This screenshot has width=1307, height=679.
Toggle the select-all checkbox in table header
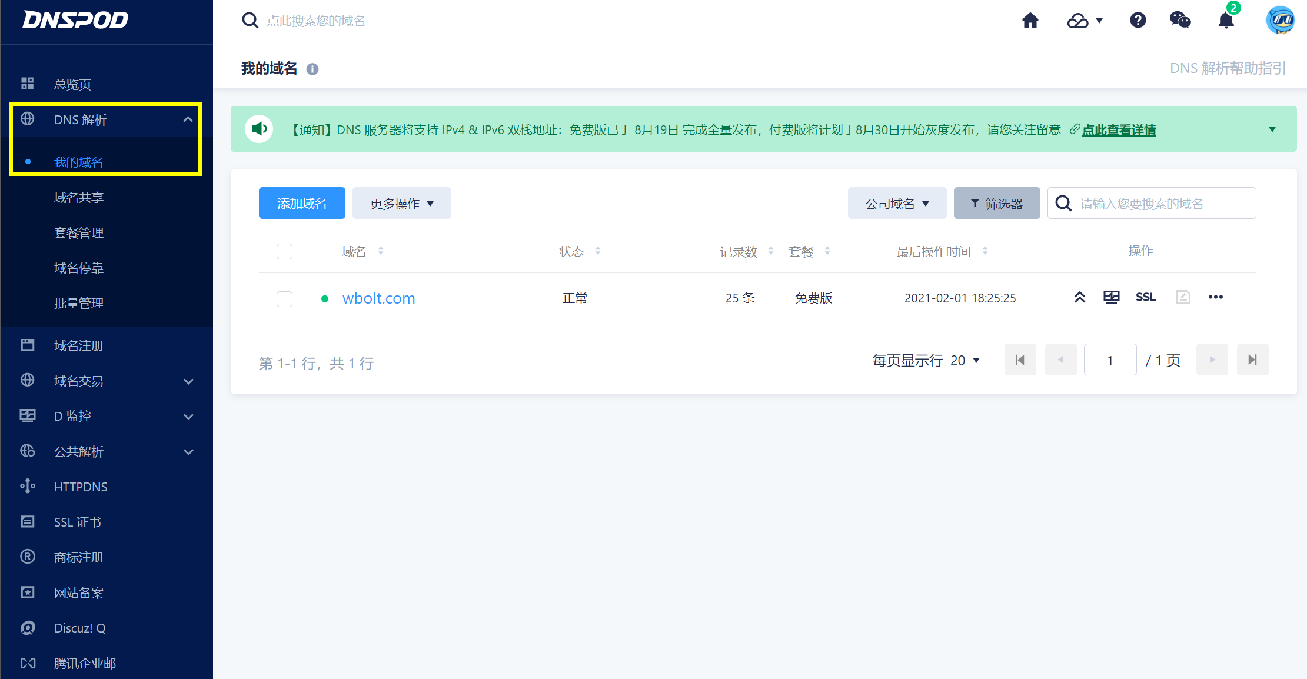pos(284,252)
